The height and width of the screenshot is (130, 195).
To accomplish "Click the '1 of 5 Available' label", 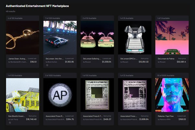I will [163, 18].
